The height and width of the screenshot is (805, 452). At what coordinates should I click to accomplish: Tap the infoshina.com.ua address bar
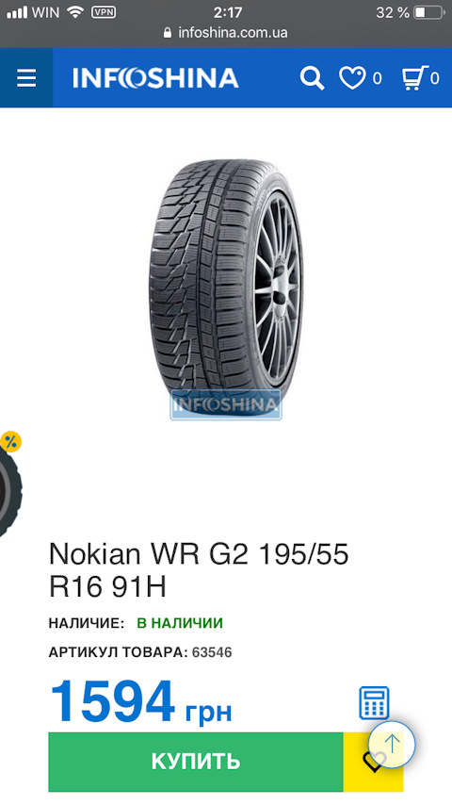click(226, 33)
